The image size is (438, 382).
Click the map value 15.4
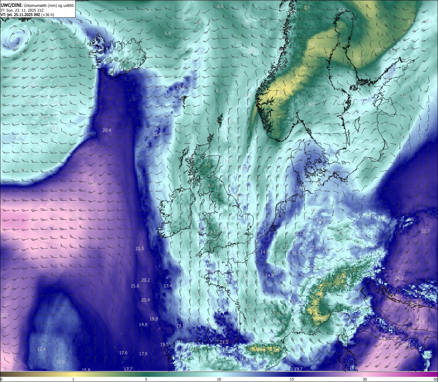(157, 134)
